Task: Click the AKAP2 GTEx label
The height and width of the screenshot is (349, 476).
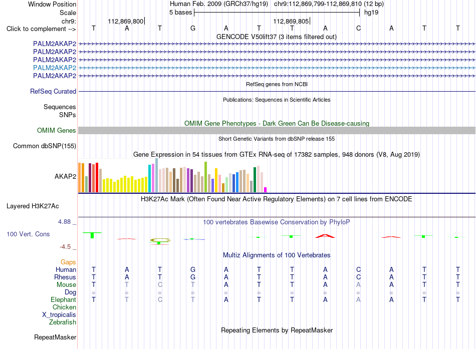Action: (65, 176)
